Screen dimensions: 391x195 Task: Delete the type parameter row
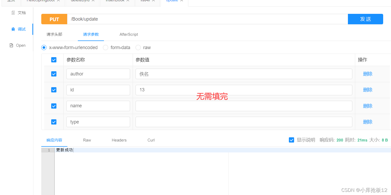click(x=367, y=122)
